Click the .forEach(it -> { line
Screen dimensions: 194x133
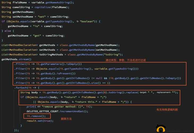click(x=27, y=88)
